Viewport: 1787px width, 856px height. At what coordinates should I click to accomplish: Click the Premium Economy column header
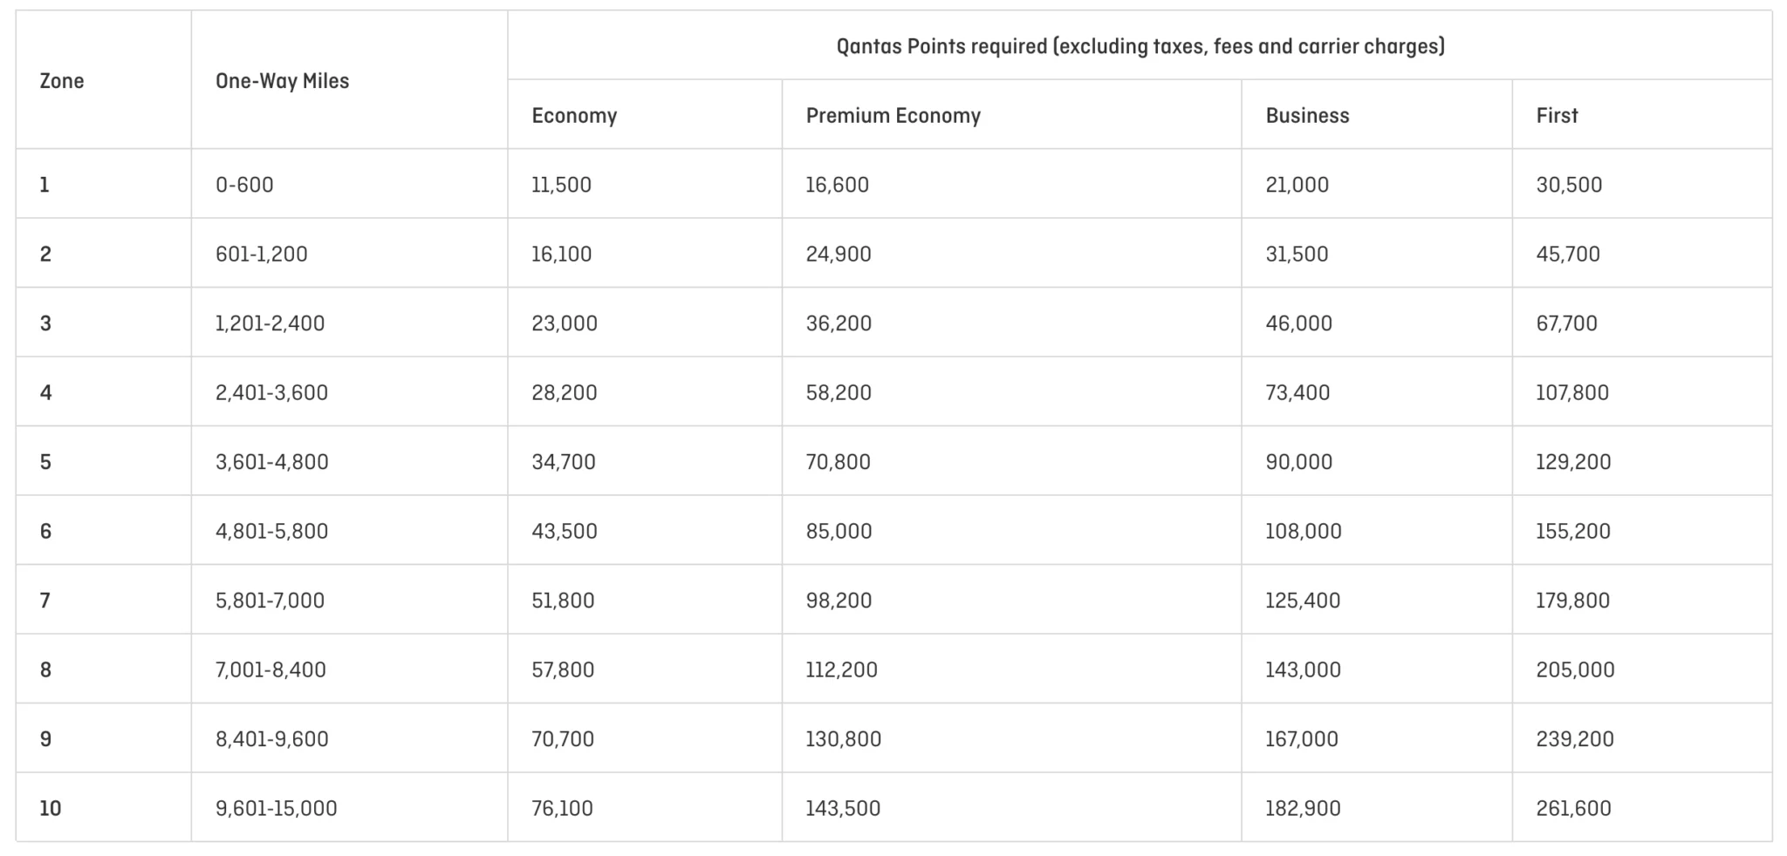(893, 116)
